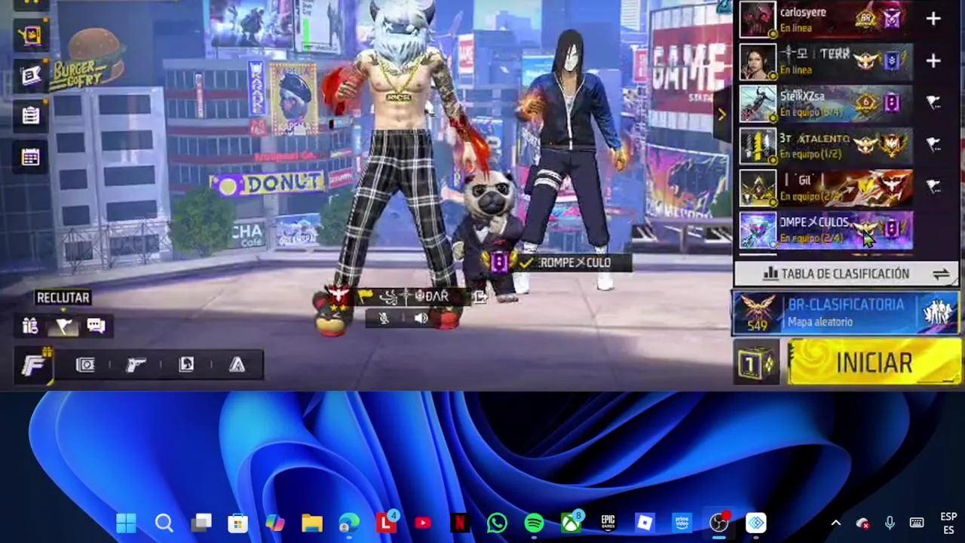Open the yellow framed event icon in the left sidebar
The height and width of the screenshot is (543, 965).
point(30,35)
